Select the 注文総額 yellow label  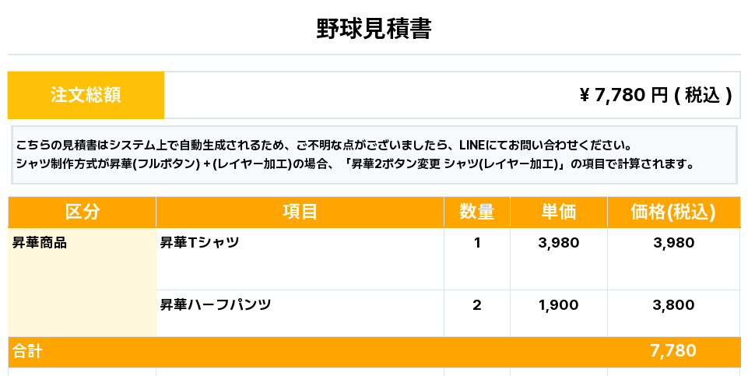tap(86, 95)
